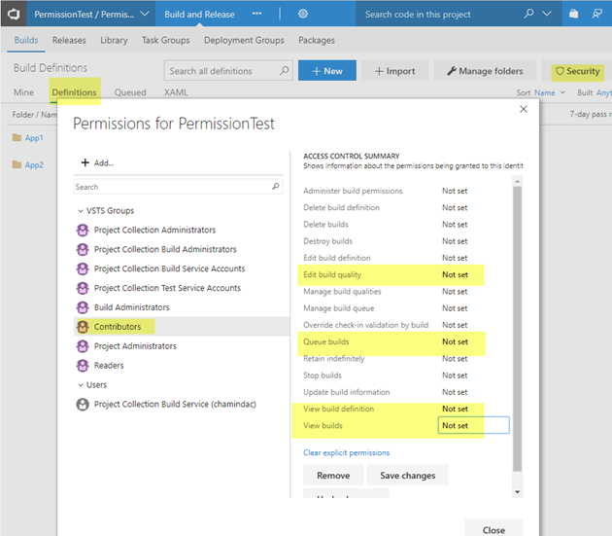Select Contributors group icon
The width and height of the screenshot is (612, 536).
click(83, 327)
